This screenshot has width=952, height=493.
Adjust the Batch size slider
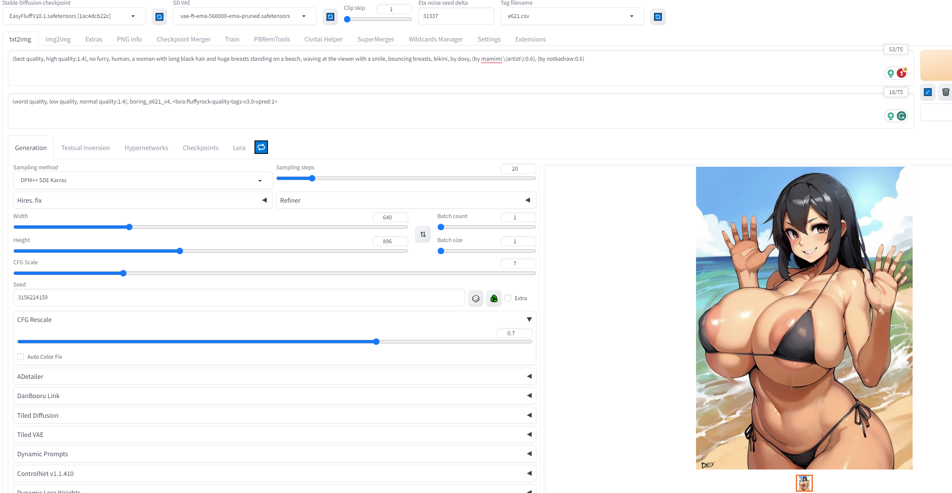coord(487,251)
